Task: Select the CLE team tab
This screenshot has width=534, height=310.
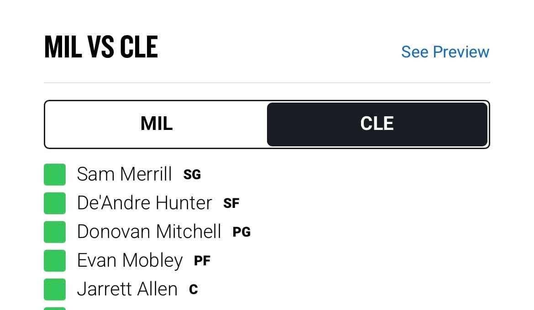Action: click(x=377, y=124)
